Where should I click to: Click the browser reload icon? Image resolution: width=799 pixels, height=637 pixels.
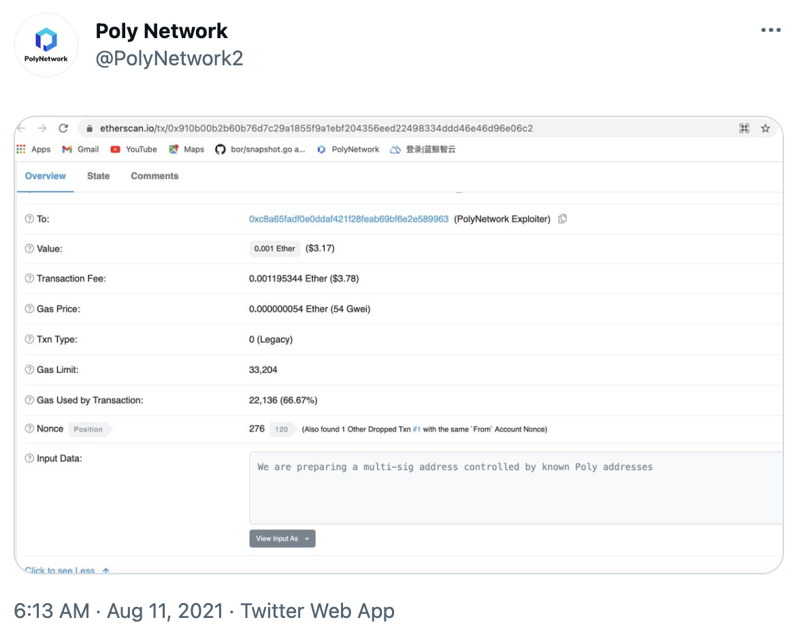tap(63, 128)
